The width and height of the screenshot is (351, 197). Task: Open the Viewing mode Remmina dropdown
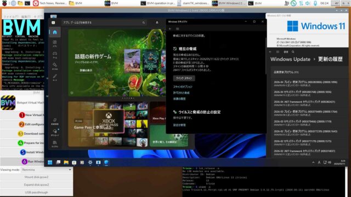pos(47,170)
